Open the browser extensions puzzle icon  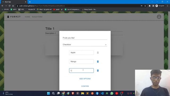(150, 6)
